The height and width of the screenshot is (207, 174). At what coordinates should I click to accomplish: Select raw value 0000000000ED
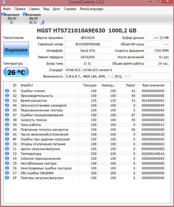(153, 149)
